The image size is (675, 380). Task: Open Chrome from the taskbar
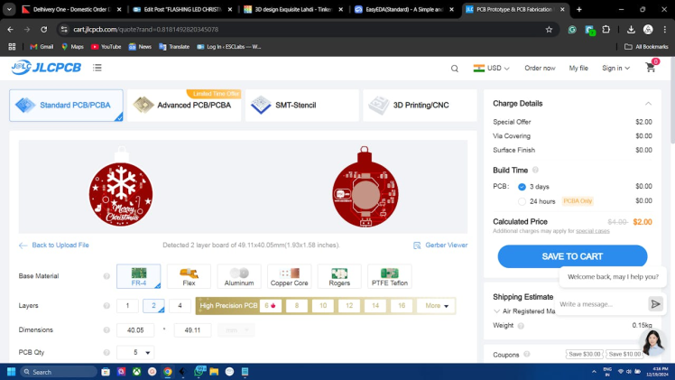[x=168, y=372]
